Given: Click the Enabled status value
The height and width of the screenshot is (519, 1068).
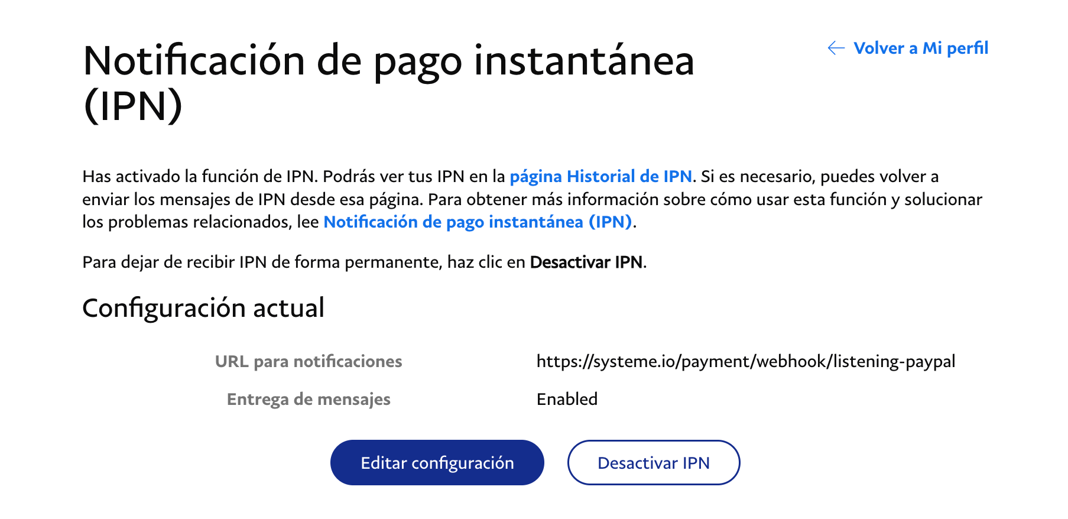Looking at the screenshot, I should tap(567, 399).
